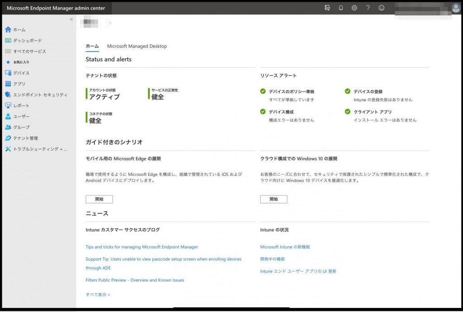
Task: Click the All services list icon
Action: click(8, 52)
